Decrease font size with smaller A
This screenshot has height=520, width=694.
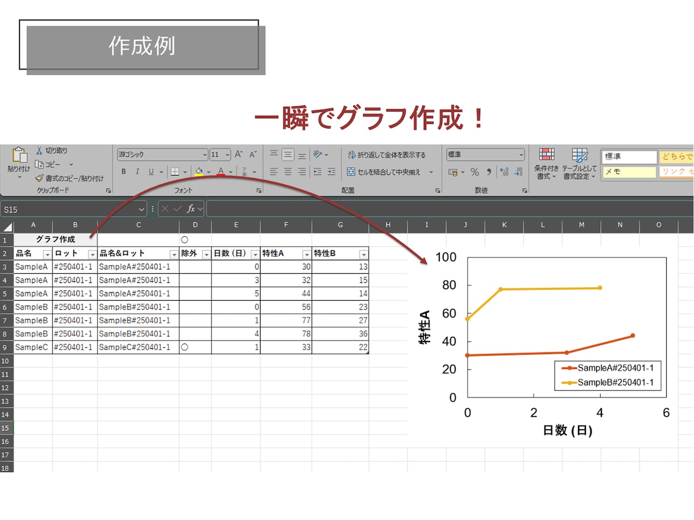[253, 154]
